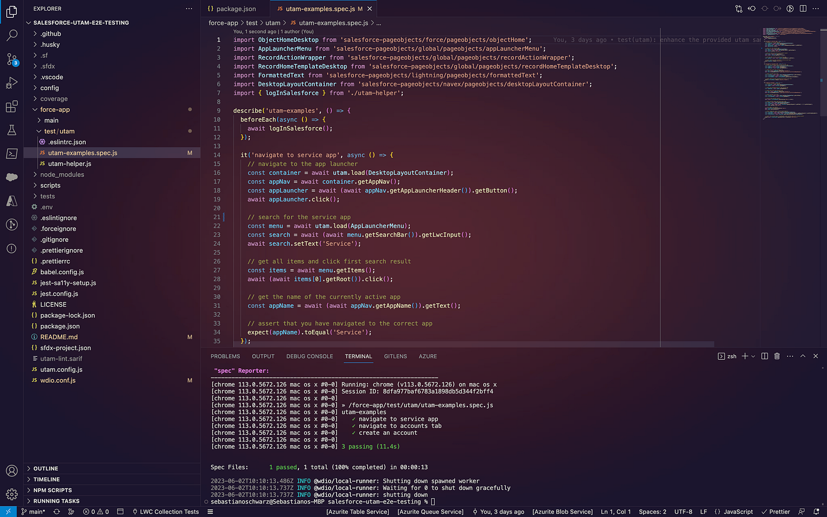
Task: Open the notifications bell in status bar
Action: tap(816, 512)
